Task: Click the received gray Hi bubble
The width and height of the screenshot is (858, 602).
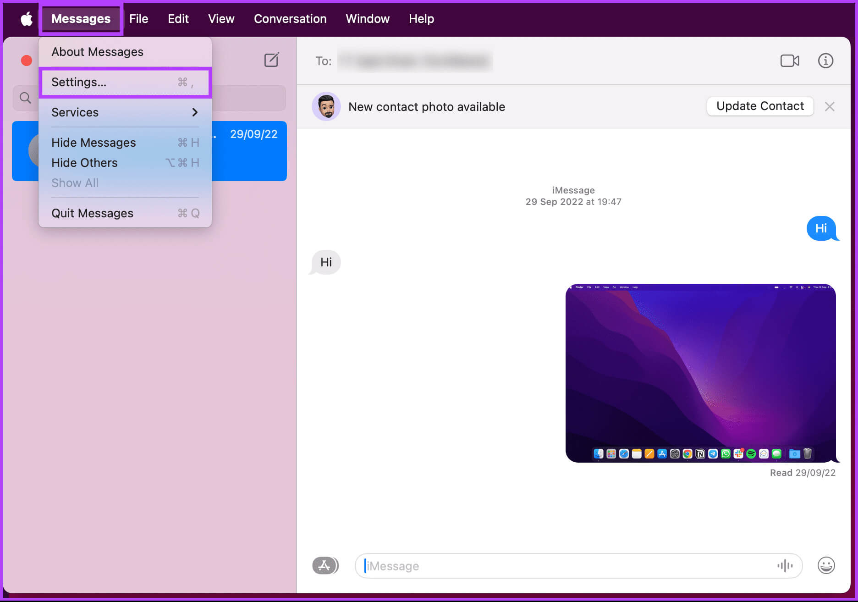Action: click(x=326, y=262)
